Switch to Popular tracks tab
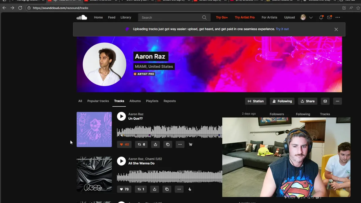Screen dimensions: 361x203 tap(98, 101)
